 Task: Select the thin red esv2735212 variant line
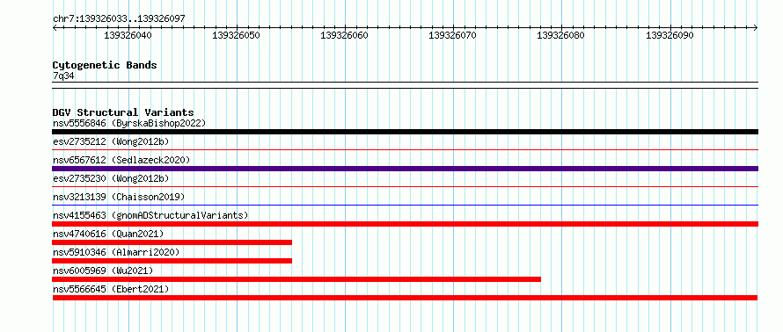pyautogui.click(x=405, y=149)
